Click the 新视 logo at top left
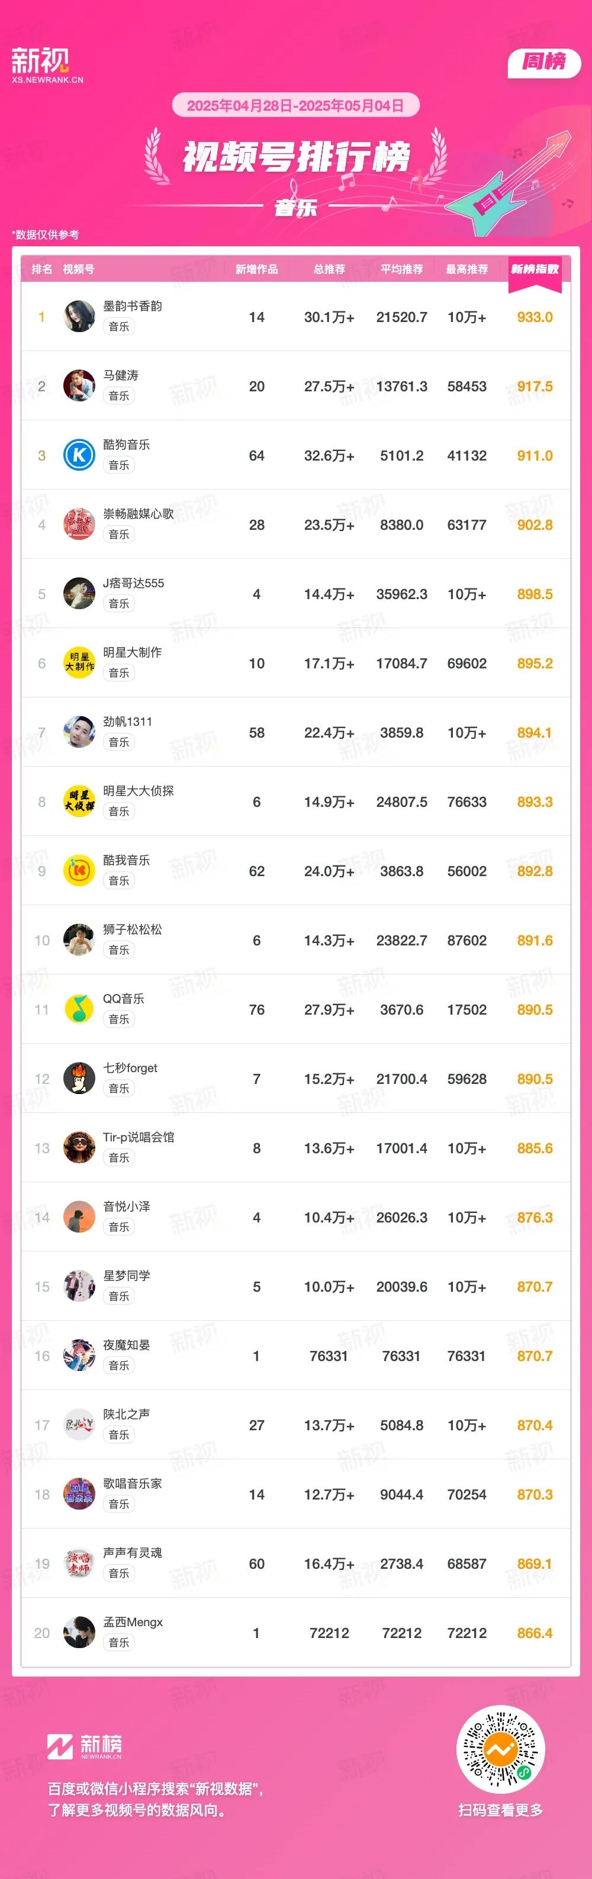 coord(47,66)
